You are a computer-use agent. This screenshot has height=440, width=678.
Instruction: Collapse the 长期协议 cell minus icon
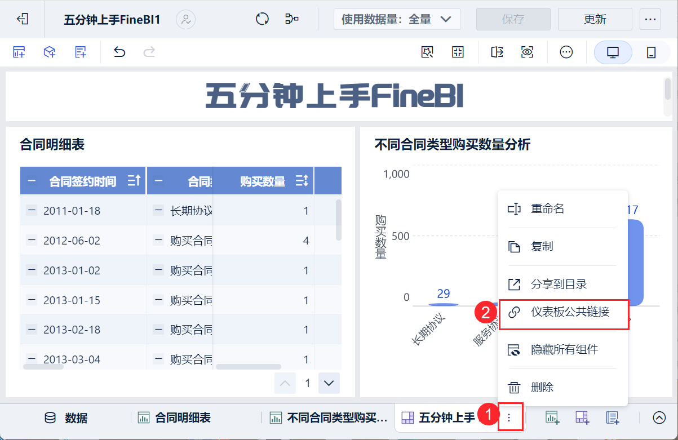tap(159, 211)
